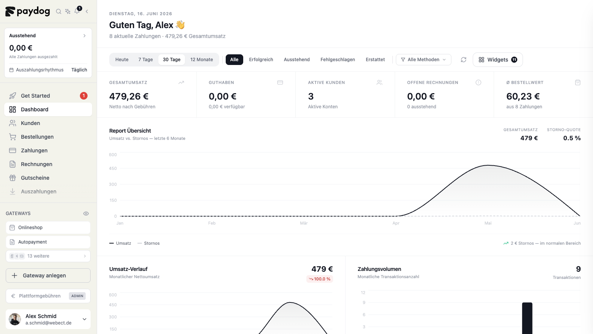Toggle the Stornos legend entry

(x=148, y=243)
